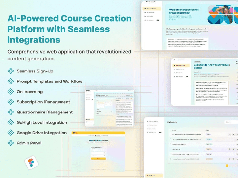Click the logo in the yellow sign-up header
238x178 pixels.
76,133
